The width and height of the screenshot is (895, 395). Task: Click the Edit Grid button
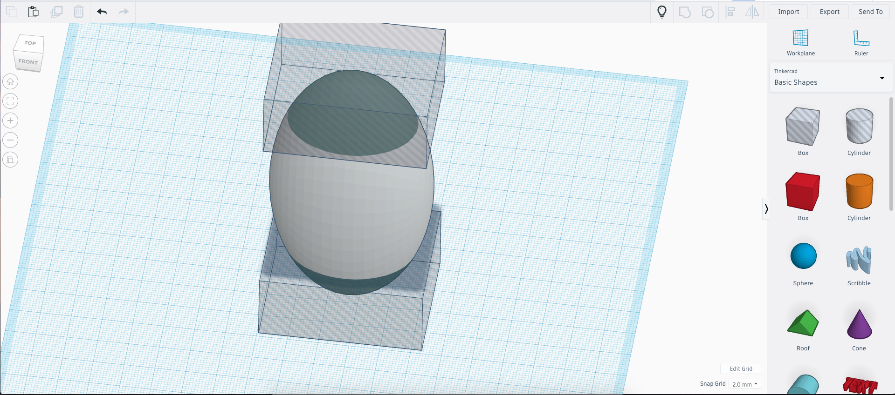point(741,369)
